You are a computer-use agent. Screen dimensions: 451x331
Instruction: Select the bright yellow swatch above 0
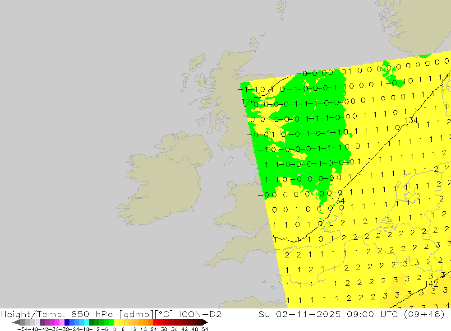[116, 322]
